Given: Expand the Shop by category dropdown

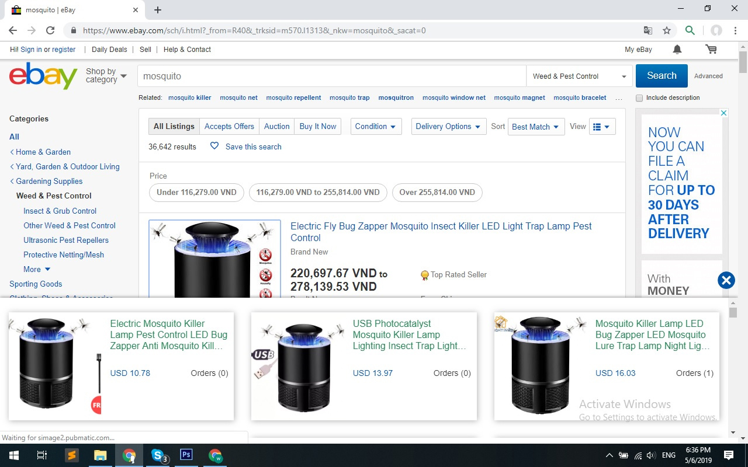Looking at the screenshot, I should pyautogui.click(x=106, y=76).
